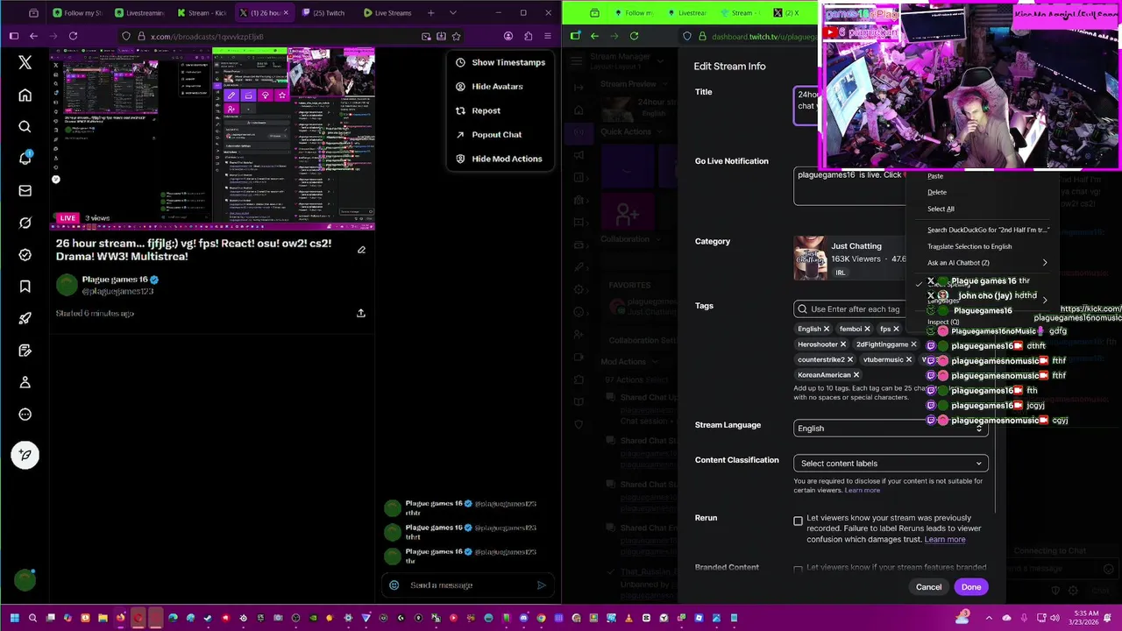Open X home from sidebar house icon

click(x=25, y=95)
